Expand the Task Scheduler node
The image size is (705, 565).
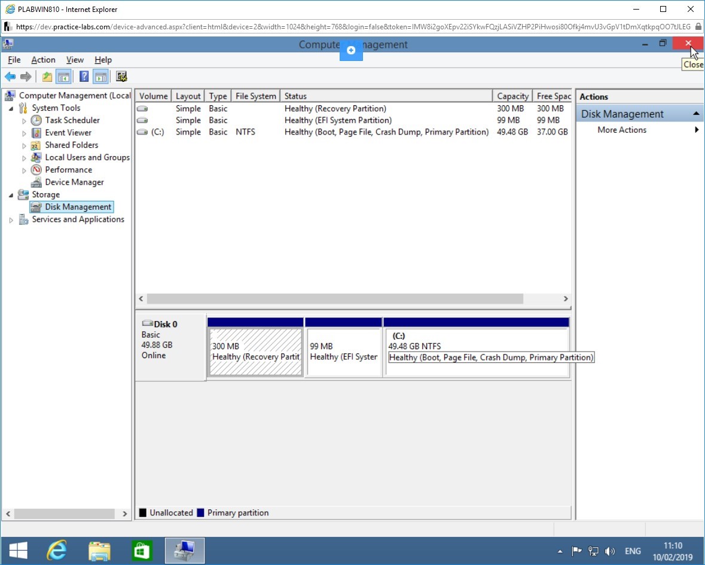24,121
